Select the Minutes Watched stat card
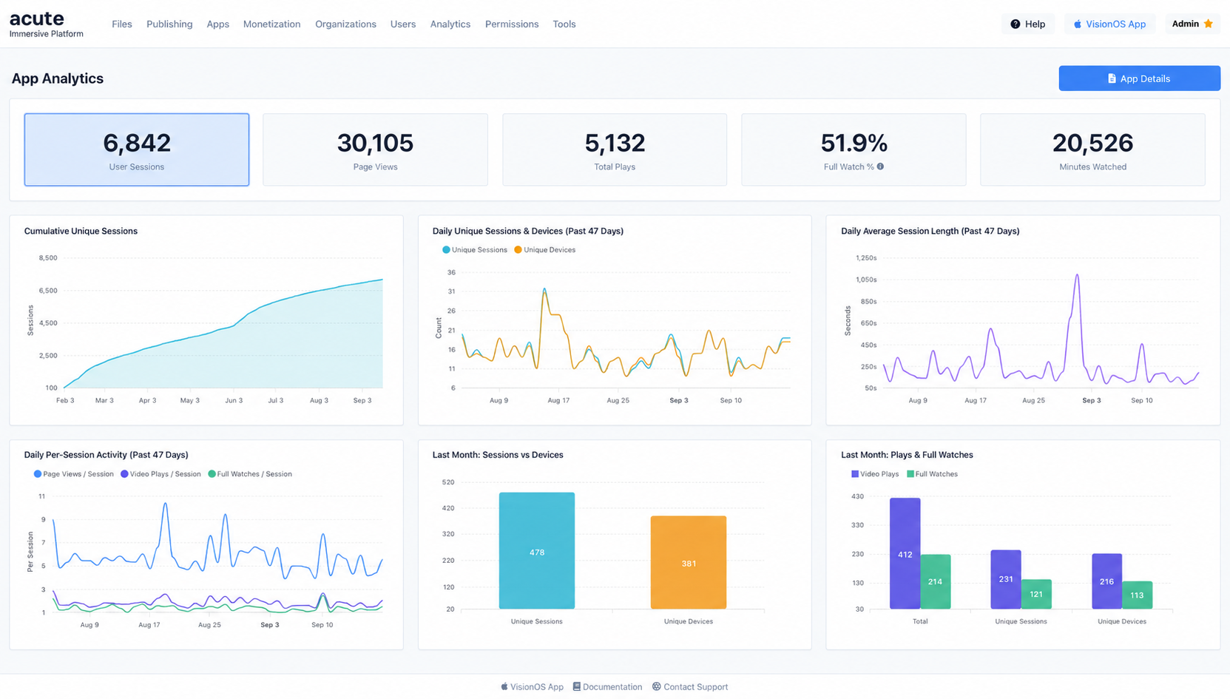This screenshot has height=699, width=1230. click(1092, 149)
